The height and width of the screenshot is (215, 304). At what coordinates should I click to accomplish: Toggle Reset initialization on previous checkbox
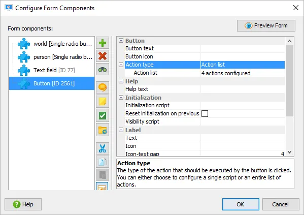click(x=205, y=113)
